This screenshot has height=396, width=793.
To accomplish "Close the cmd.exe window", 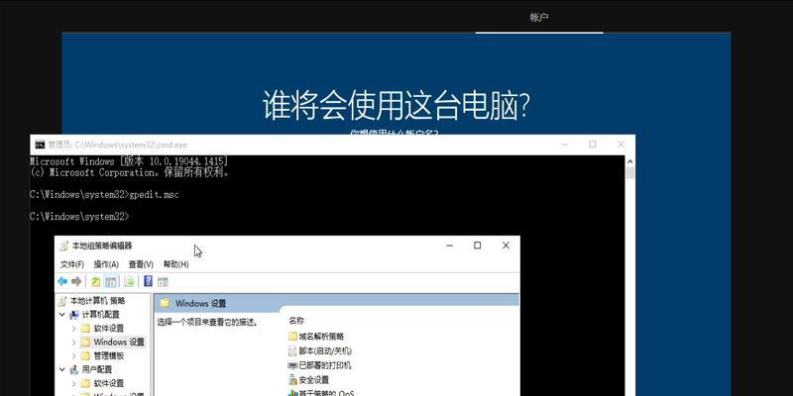I will (622, 145).
